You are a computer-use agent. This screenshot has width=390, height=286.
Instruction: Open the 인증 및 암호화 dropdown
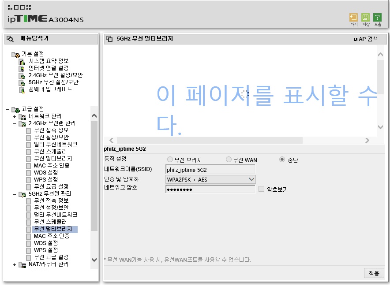click(210, 179)
